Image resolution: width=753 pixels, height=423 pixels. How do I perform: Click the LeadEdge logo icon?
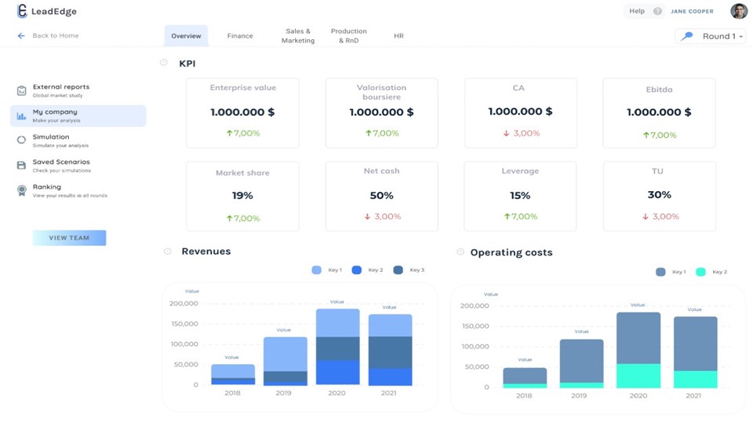pos(22,11)
